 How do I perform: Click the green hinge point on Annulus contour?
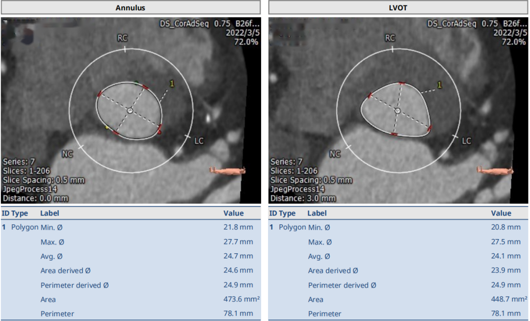coord(137,81)
